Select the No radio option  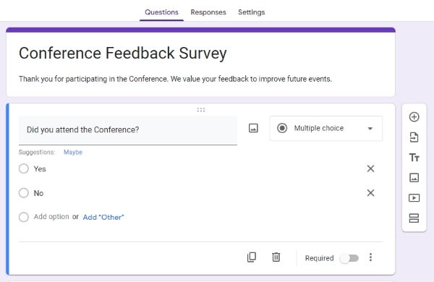point(24,193)
